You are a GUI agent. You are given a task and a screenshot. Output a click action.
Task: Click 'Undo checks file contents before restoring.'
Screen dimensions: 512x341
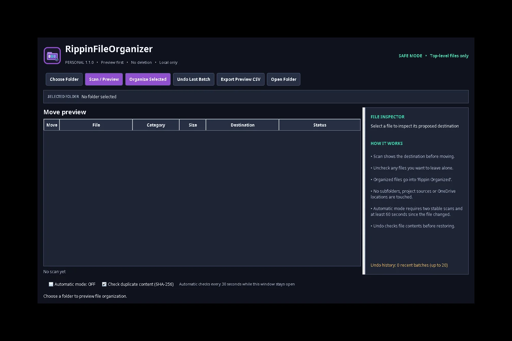tap(414, 226)
